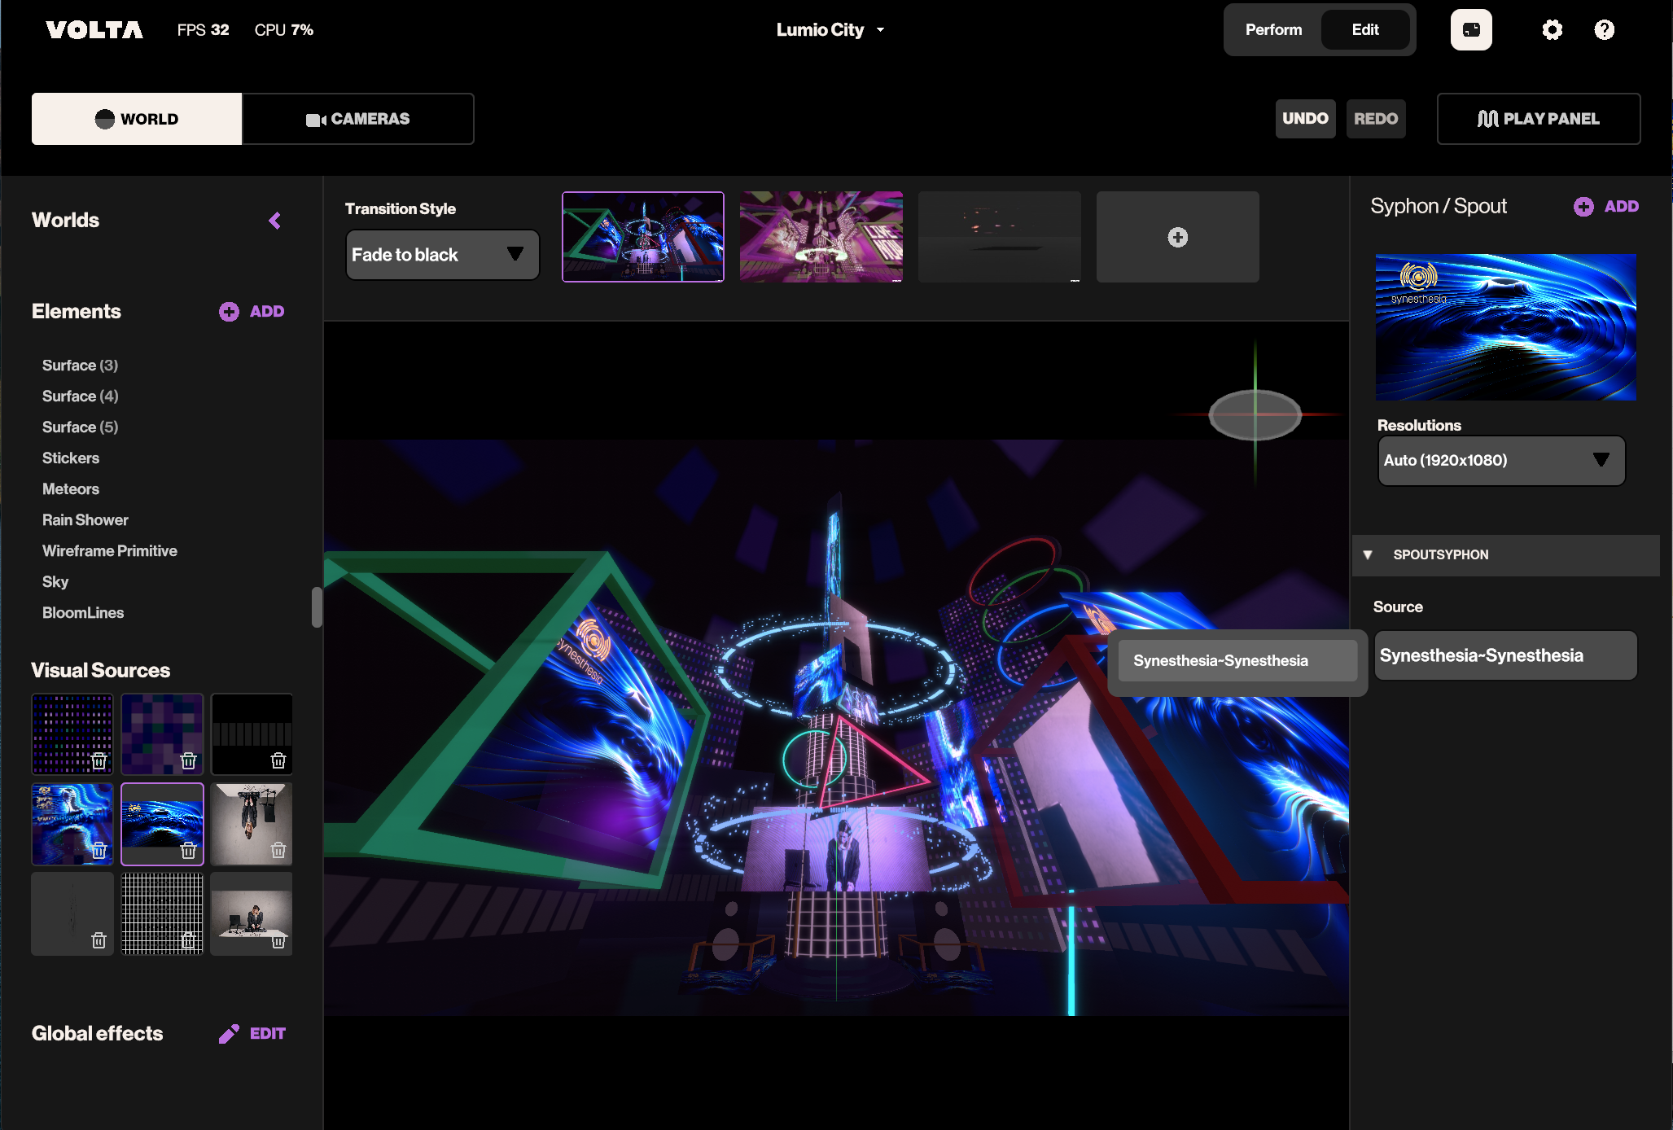The width and height of the screenshot is (1673, 1130).
Task: Click the Elements ADD plus icon
Action: click(x=229, y=312)
